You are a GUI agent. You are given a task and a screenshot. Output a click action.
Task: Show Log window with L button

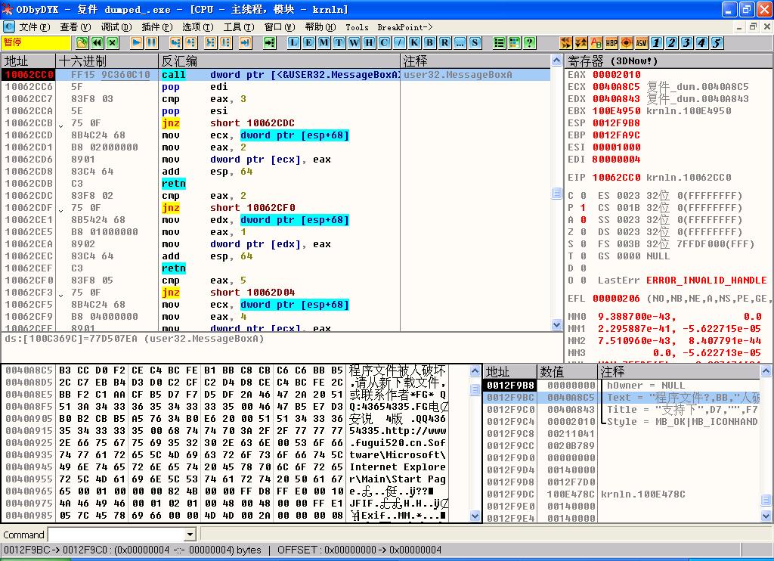click(294, 43)
